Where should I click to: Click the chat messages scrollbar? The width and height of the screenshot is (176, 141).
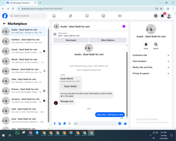[127, 84]
